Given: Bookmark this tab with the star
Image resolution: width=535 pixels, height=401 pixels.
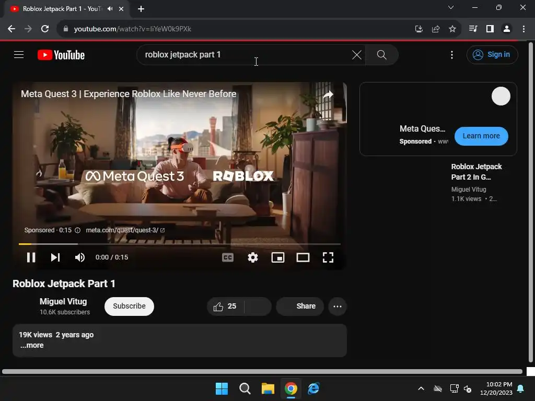Looking at the screenshot, I should point(452,29).
